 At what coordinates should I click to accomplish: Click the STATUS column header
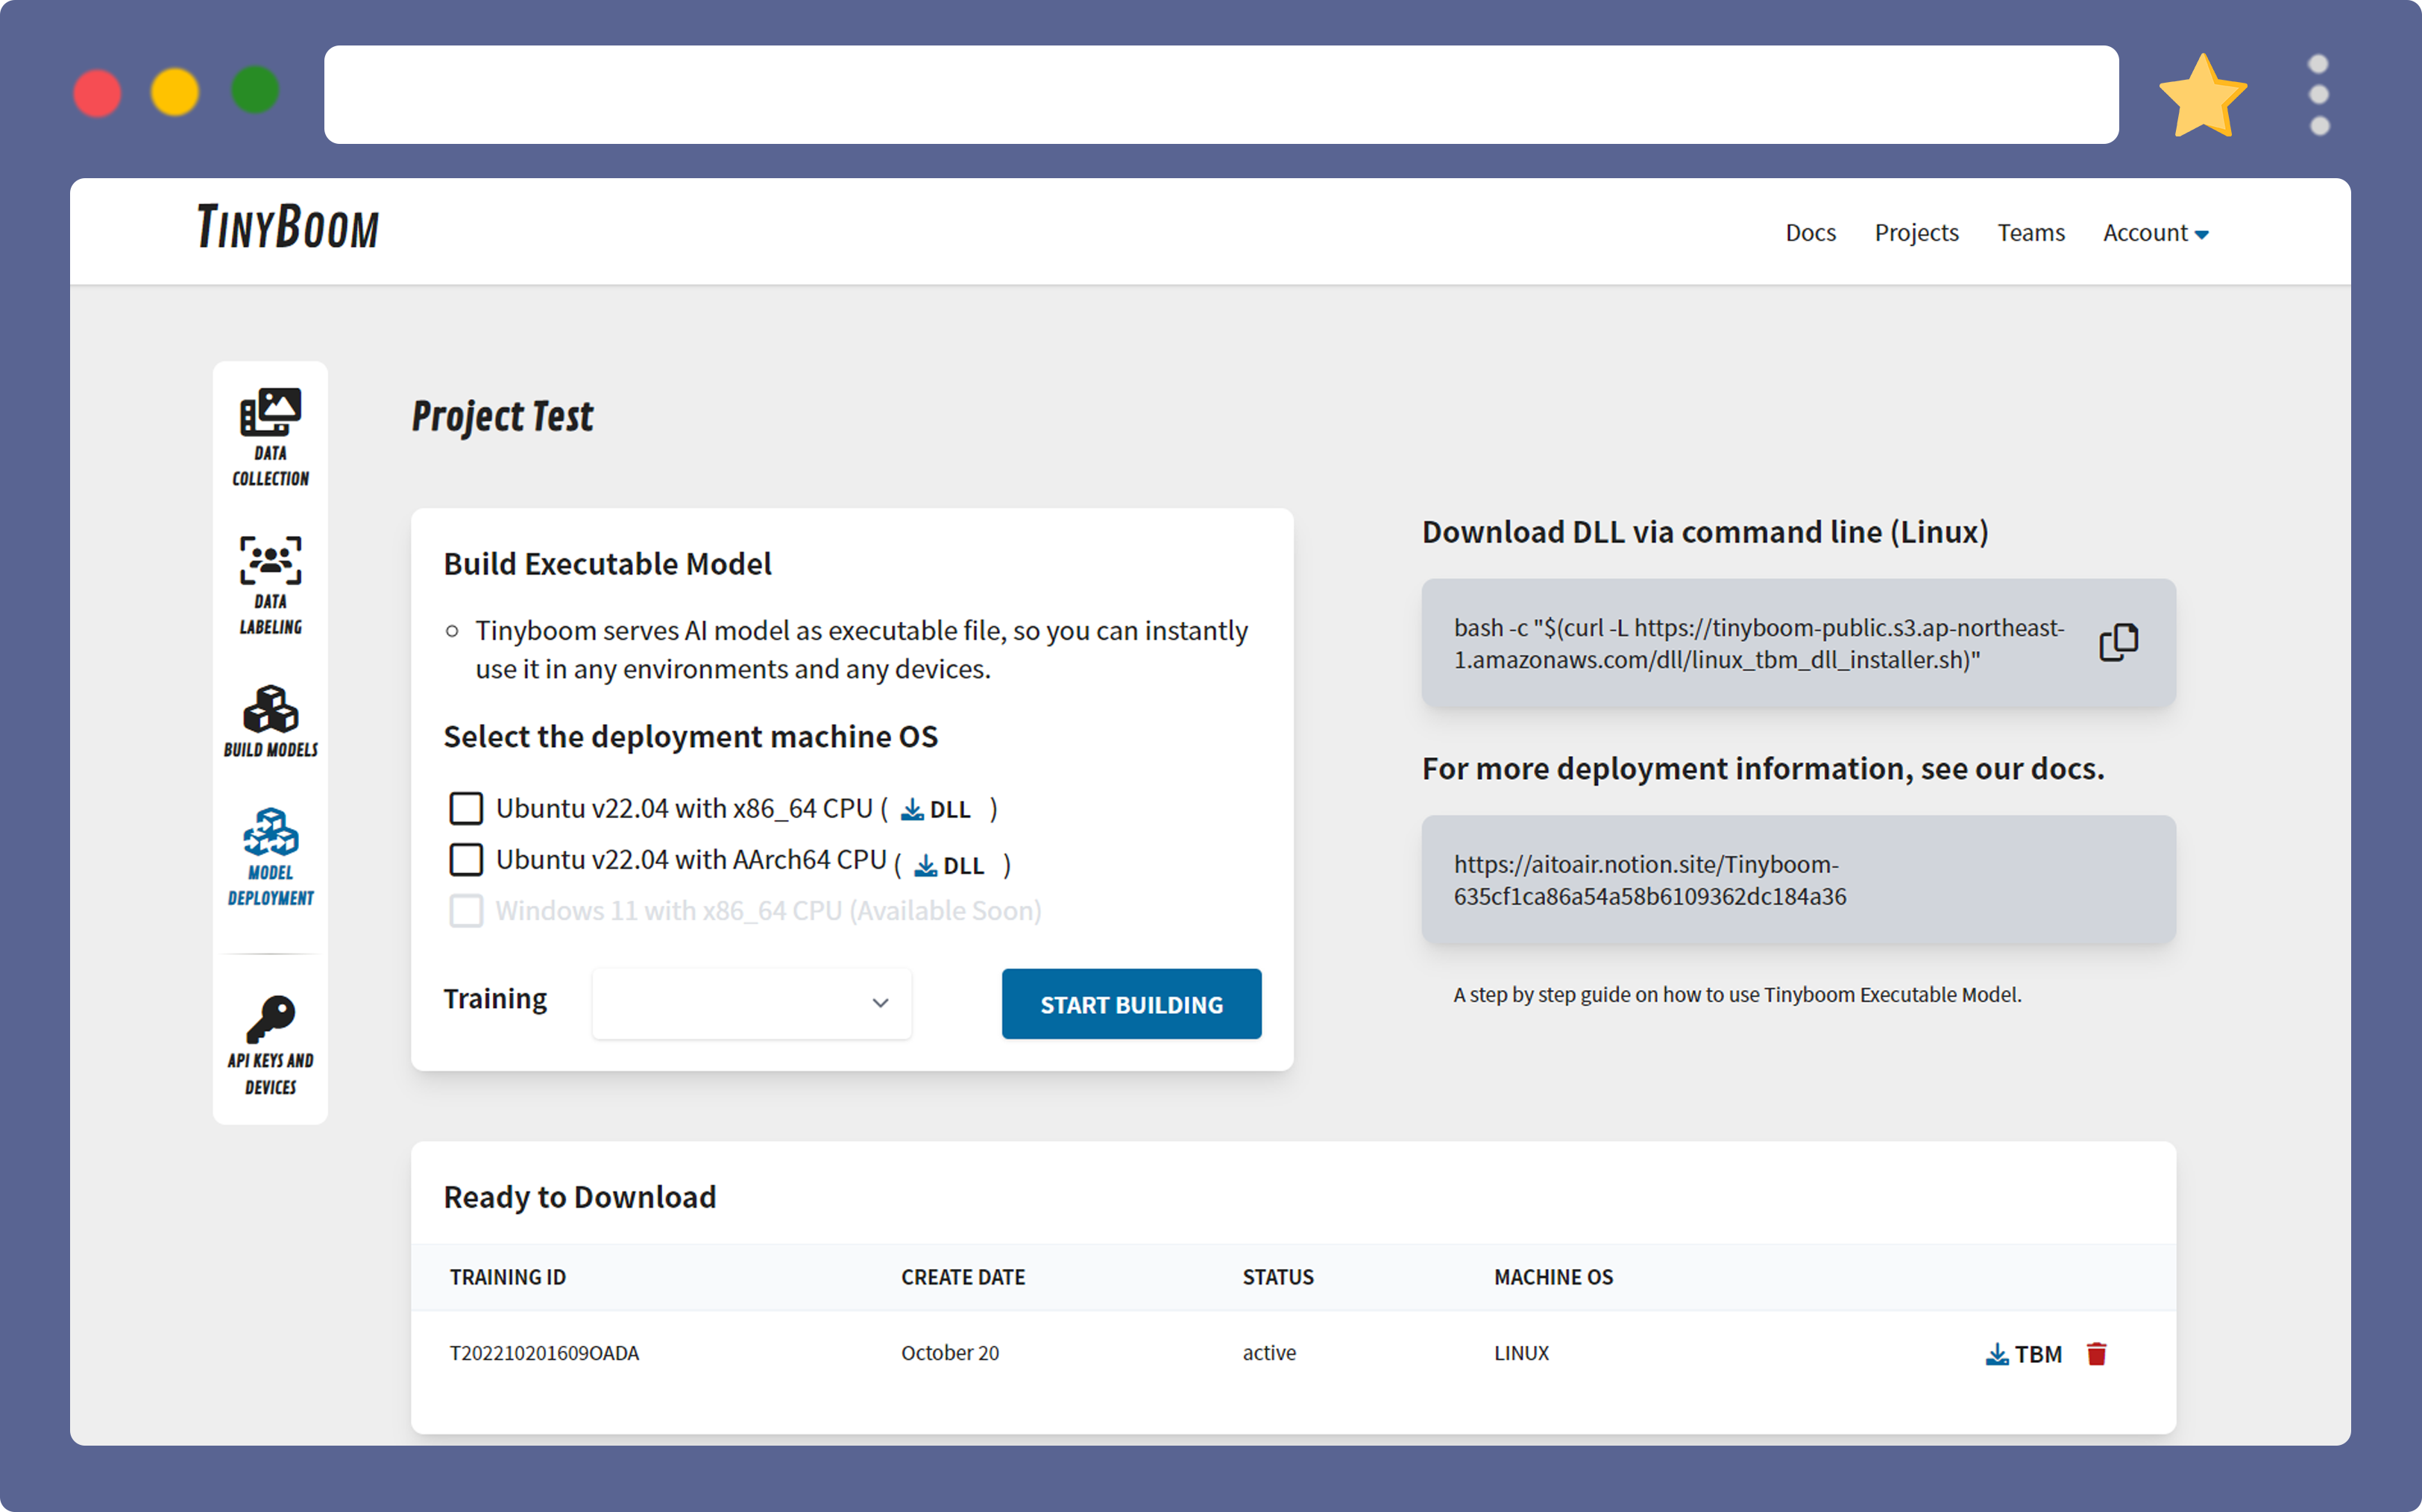(x=1278, y=1277)
